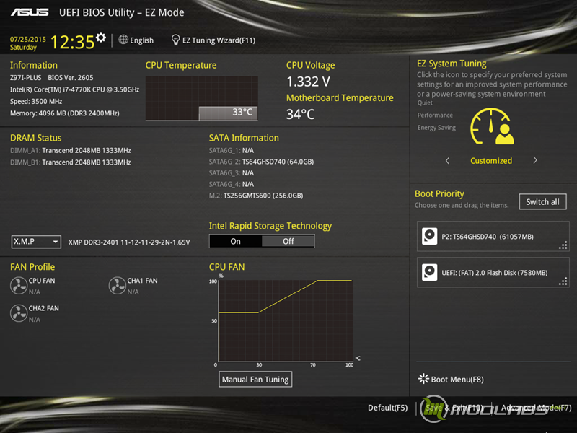
Task: Click the 12:35 clock display
Action: tap(73, 42)
